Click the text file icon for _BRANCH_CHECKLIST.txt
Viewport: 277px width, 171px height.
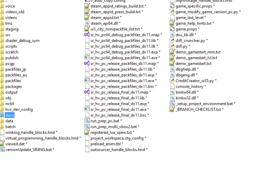pyautogui.click(x=172, y=109)
